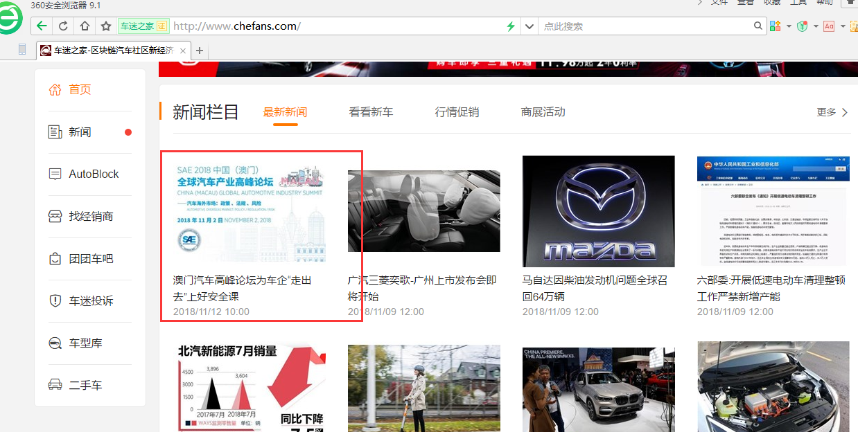
Task: Open the car airbag interior thumbnail
Action: (x=424, y=211)
